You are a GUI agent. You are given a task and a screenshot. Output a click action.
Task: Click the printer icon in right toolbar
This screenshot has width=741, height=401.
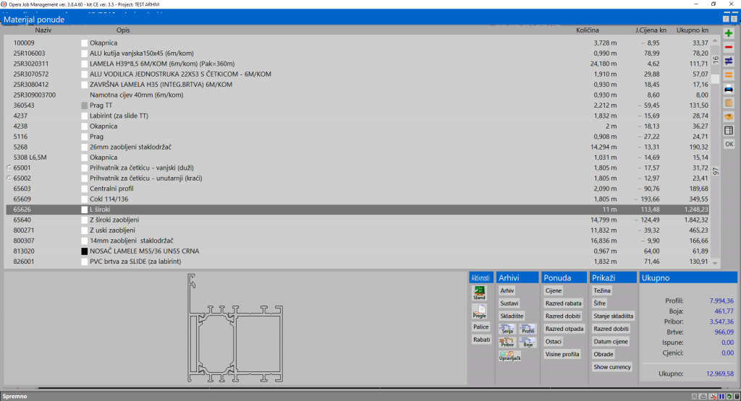[729, 89]
